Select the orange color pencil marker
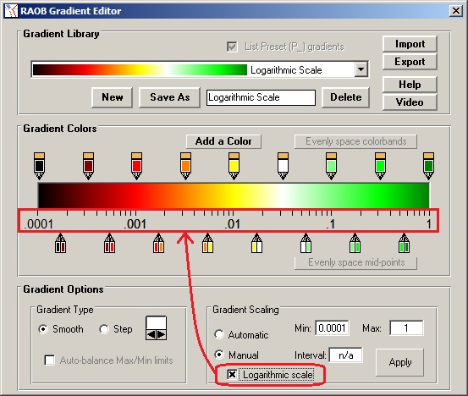The width and height of the screenshot is (468, 396). 185,166
